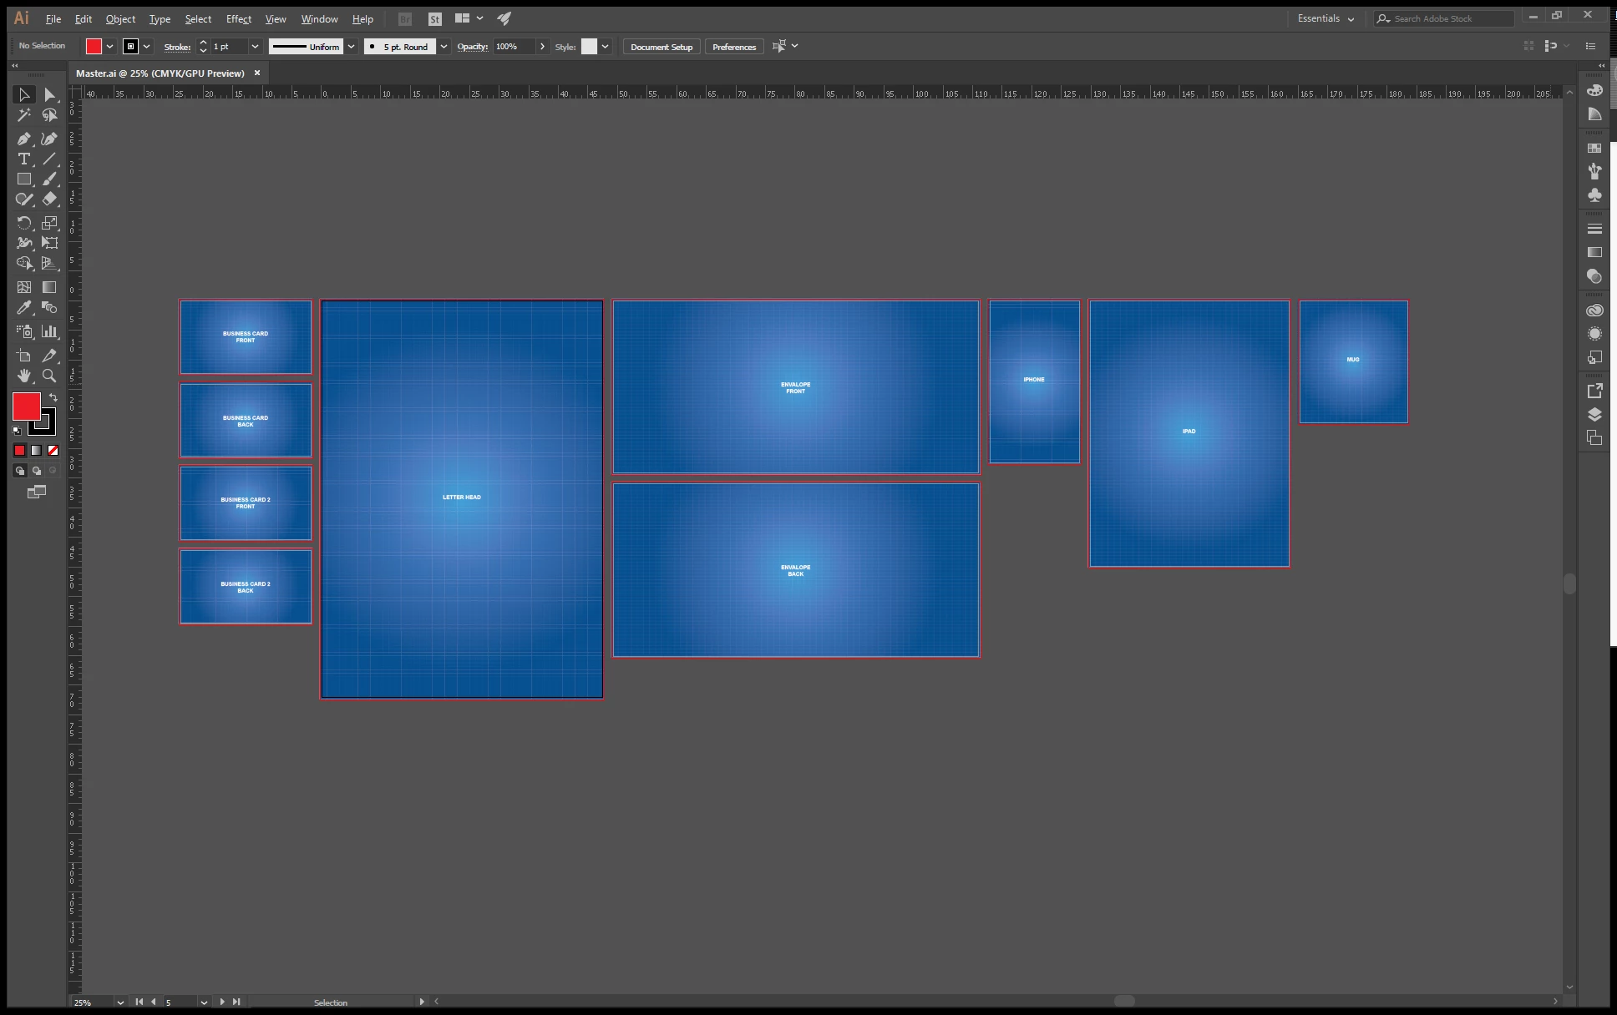
Task: Expand the stroke weight dropdown
Action: click(255, 47)
